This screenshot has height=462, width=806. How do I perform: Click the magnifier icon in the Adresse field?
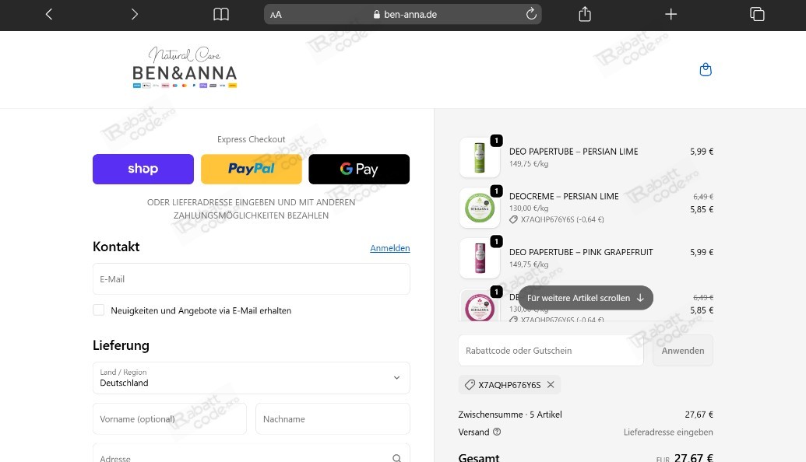396,458
